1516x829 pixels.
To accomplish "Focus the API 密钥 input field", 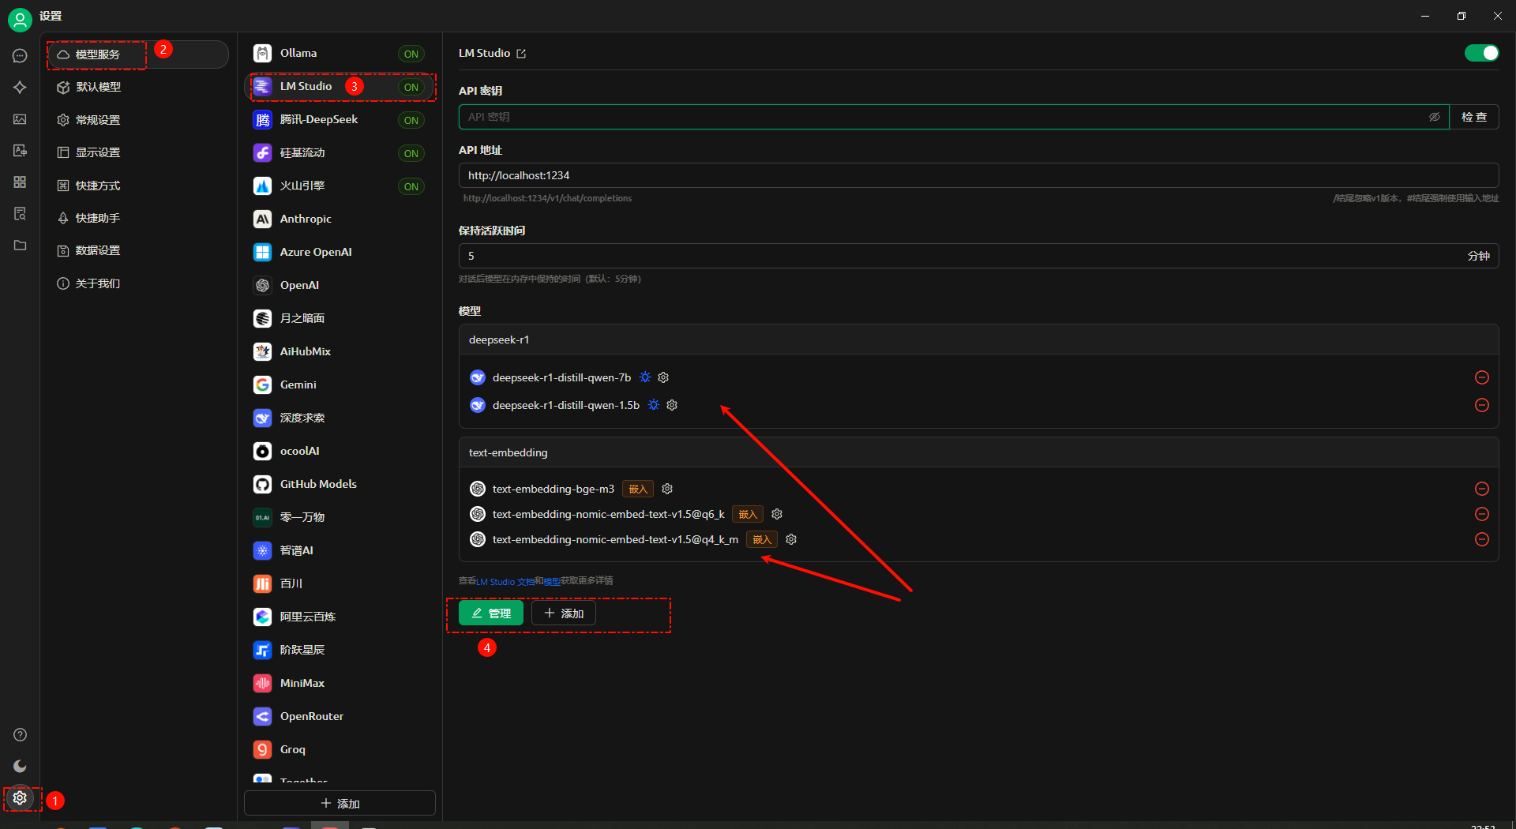I will [954, 117].
